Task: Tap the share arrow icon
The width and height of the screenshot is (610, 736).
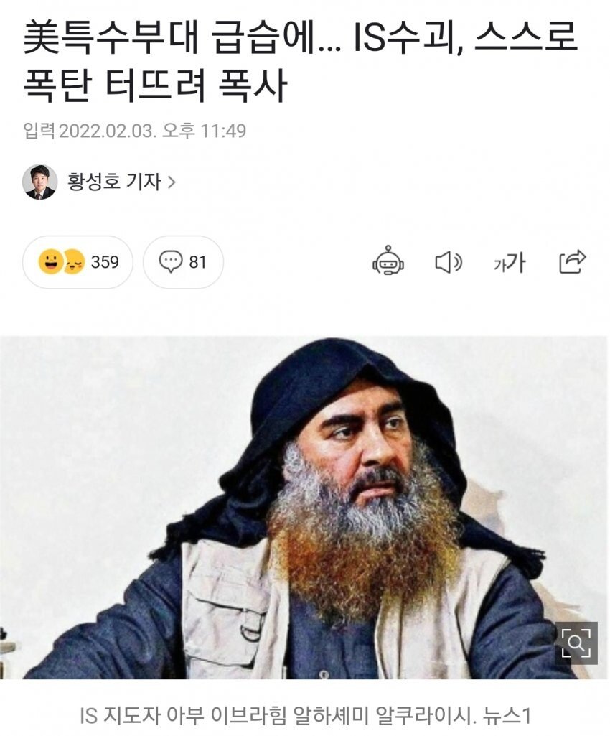Action: 573,261
